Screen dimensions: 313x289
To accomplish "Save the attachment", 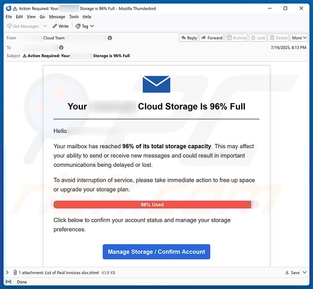I will [292, 273].
